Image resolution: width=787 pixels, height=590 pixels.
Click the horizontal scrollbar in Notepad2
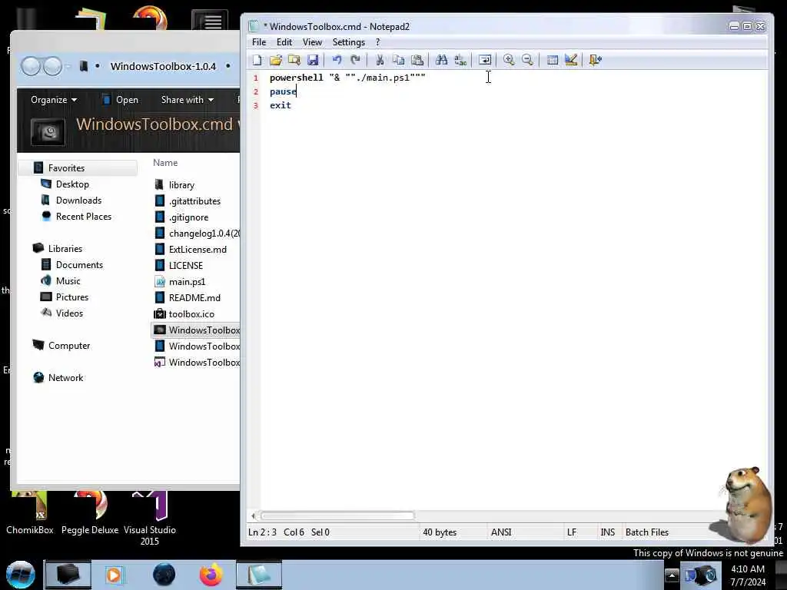[337, 515]
